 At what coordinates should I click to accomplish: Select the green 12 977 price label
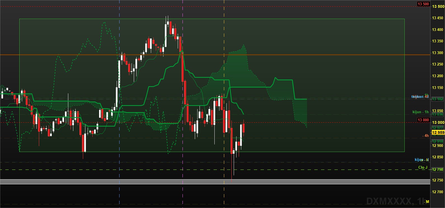(437, 128)
